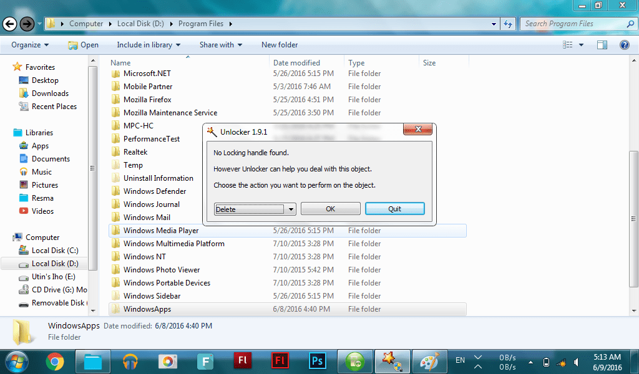Select the Mozilla Maintenance Service folder
The height and width of the screenshot is (374, 639).
(170, 113)
